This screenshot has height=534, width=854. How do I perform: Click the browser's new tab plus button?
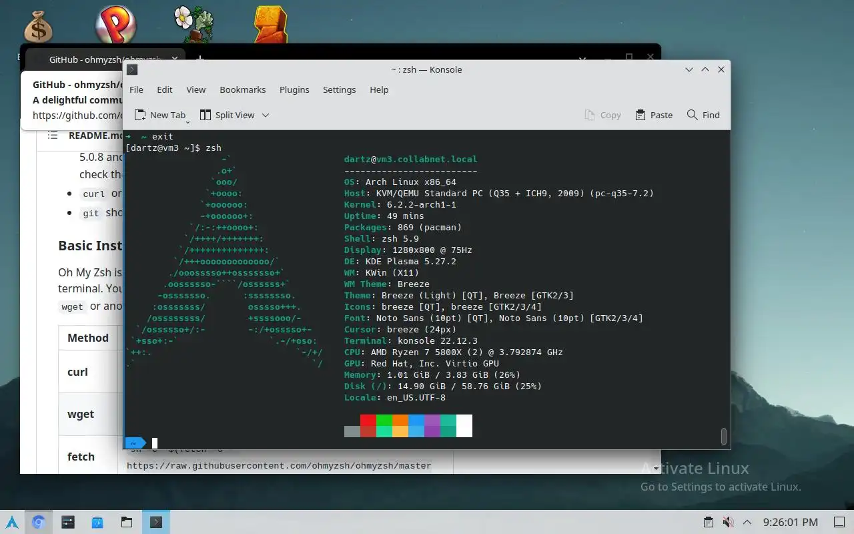[200, 59]
